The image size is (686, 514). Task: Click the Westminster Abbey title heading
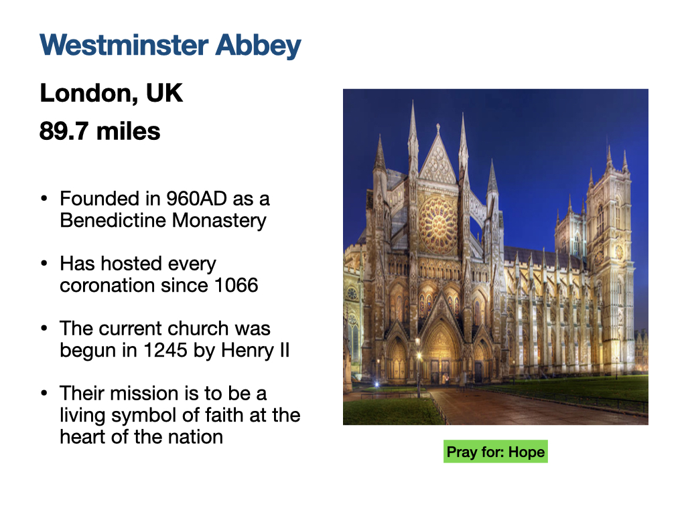coord(170,46)
